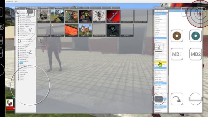Choose the orange bomb weapon icon

pyautogui.click(x=71, y=30)
